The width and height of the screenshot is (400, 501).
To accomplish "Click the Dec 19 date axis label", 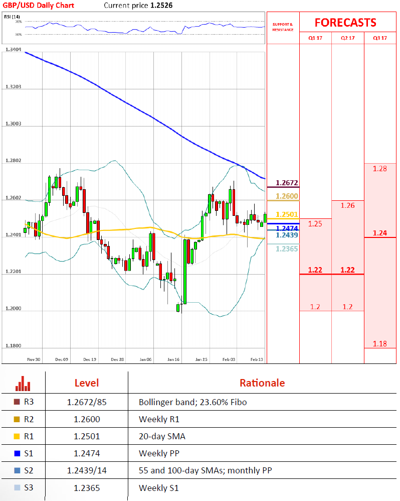I will [90, 359].
